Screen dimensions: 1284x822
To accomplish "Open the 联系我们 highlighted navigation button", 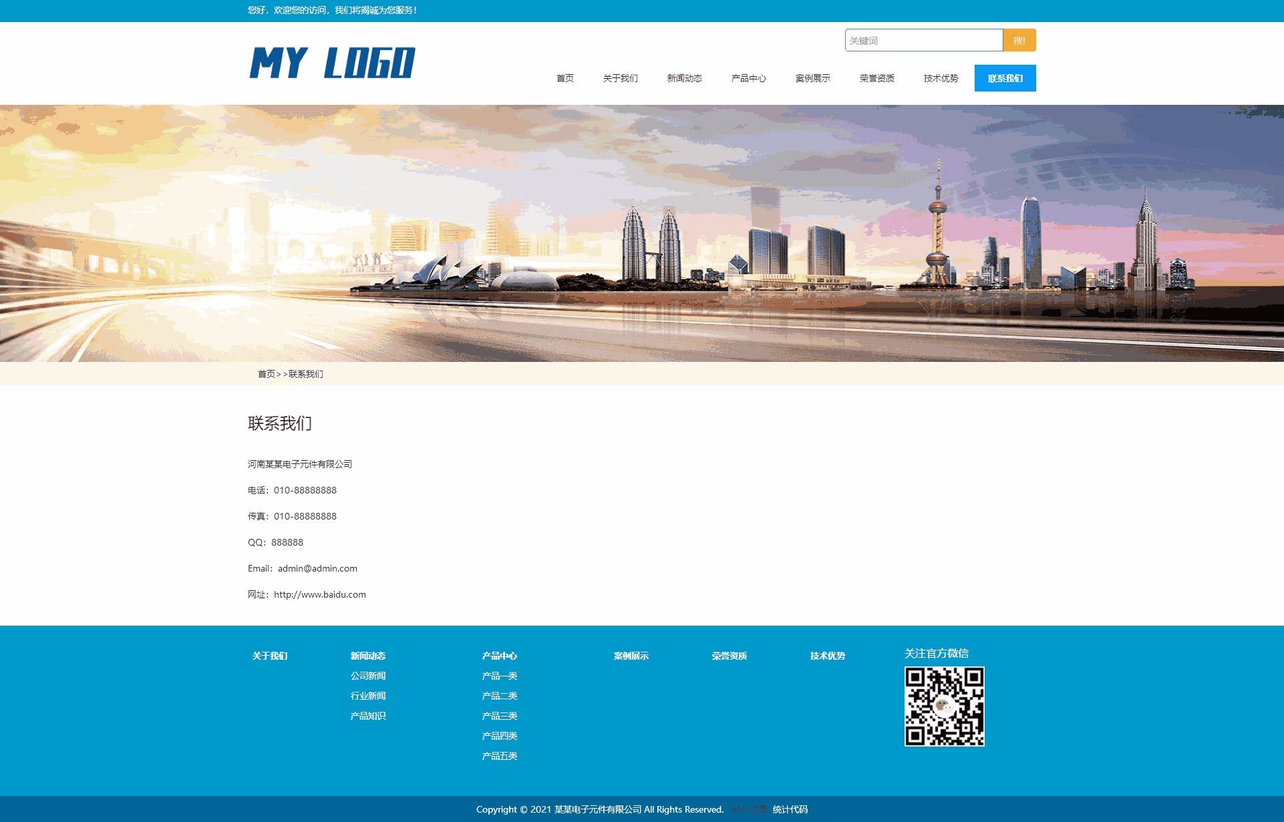I will [1005, 77].
